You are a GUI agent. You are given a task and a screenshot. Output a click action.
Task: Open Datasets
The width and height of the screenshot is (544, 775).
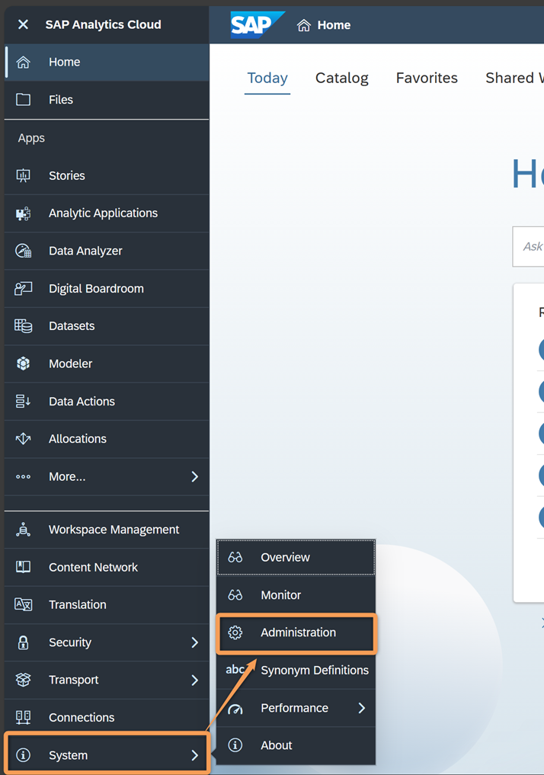point(107,325)
